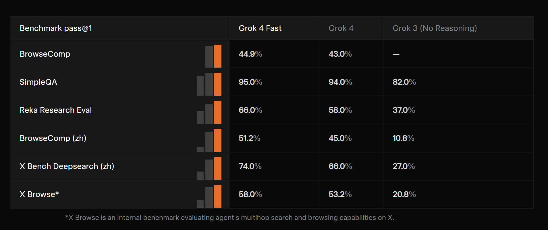Select the Grok 3 (No Reasoning) column
This screenshot has width=548, height=230.
pyautogui.click(x=435, y=28)
